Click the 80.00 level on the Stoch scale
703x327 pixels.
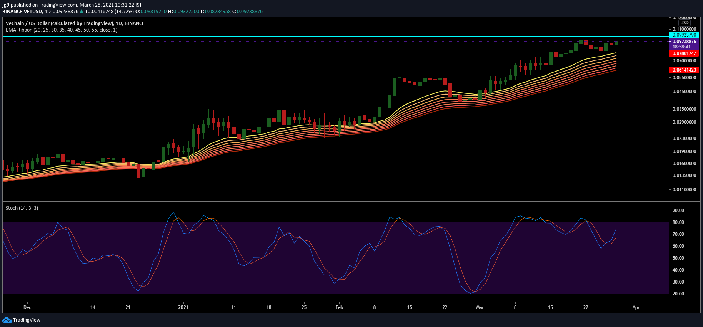coord(678,222)
